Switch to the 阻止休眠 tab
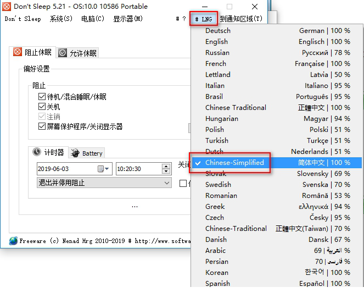This screenshot has width=364, height=298. [x=32, y=52]
